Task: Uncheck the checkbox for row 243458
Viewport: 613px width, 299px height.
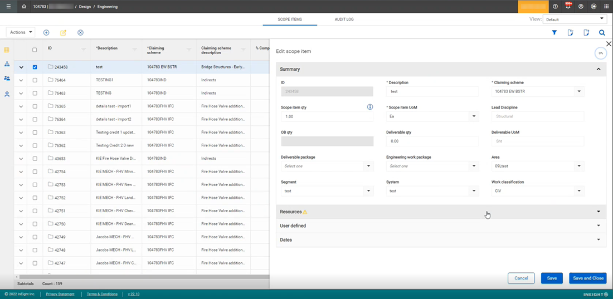Action: [x=35, y=67]
